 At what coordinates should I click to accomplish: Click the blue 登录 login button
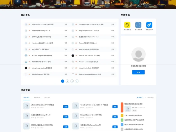pos(138,72)
